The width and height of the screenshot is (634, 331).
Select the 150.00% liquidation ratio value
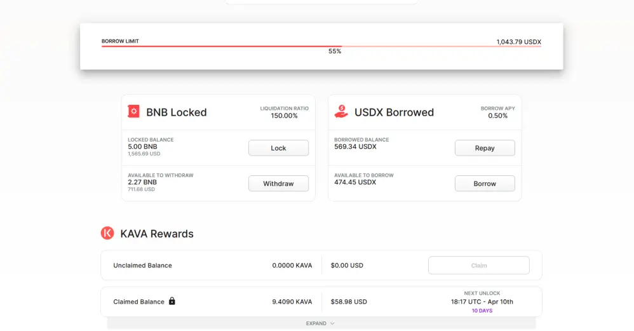tap(284, 116)
